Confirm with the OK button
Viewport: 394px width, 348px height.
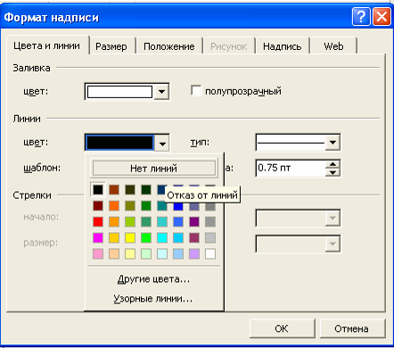coord(282,328)
